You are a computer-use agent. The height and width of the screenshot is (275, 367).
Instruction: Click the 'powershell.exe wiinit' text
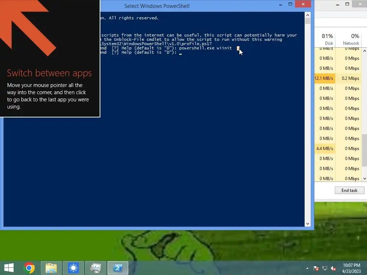click(205, 48)
